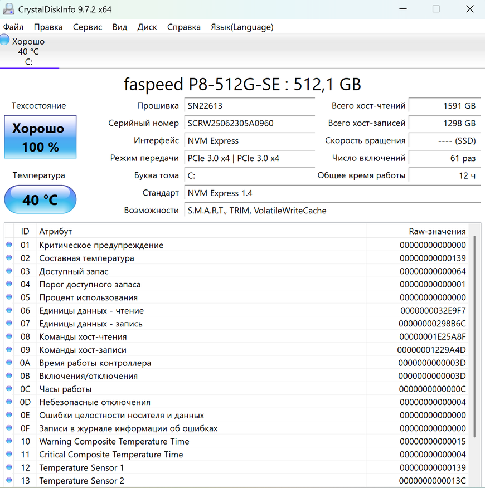
Task: Open the Язык(Language) menu
Action: [242, 27]
